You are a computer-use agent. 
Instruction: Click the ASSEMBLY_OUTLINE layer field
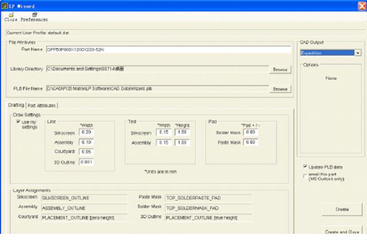point(85,208)
